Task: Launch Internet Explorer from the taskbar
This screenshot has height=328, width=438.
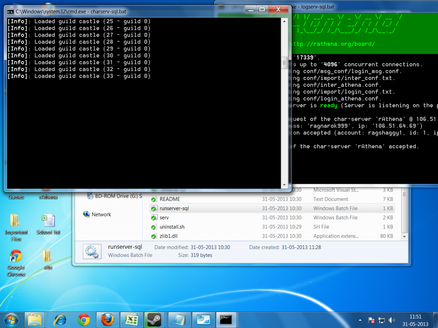Action: [59, 320]
